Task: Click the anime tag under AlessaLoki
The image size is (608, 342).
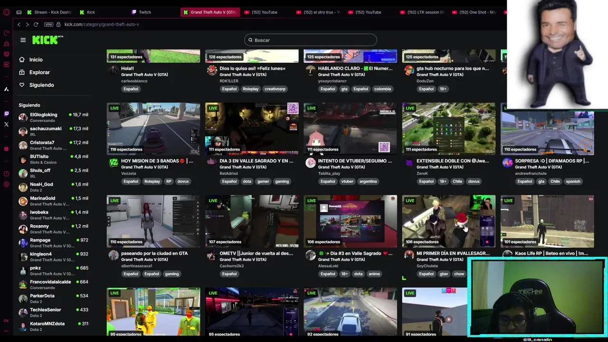Action: 374,274
